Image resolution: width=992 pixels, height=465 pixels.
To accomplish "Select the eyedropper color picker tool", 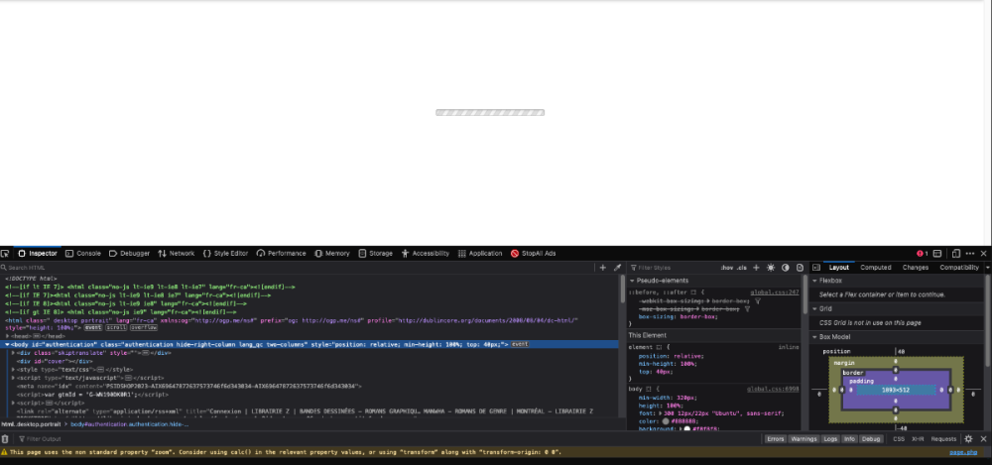I will [617, 268].
